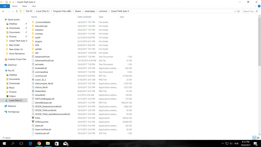
Task: Select Creative Cloud Files in sidebar
Action: tap(17, 59)
